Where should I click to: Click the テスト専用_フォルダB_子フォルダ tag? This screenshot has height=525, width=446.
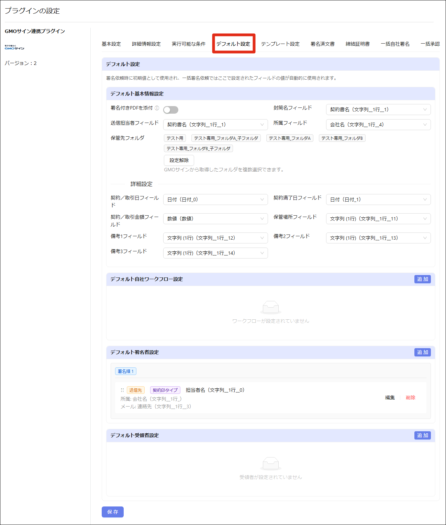coord(199,148)
